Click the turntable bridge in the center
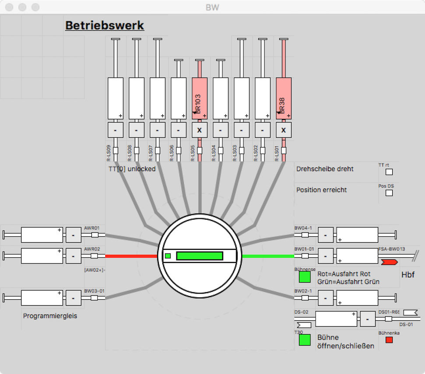The width and height of the screenshot is (425, 374). (x=199, y=255)
